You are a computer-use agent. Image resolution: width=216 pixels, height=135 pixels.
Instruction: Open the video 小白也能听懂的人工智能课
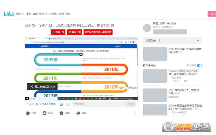point(184,92)
